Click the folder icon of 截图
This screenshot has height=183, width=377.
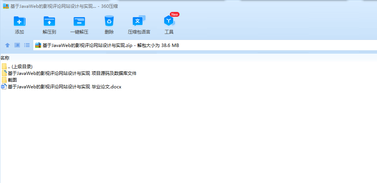click(4, 80)
